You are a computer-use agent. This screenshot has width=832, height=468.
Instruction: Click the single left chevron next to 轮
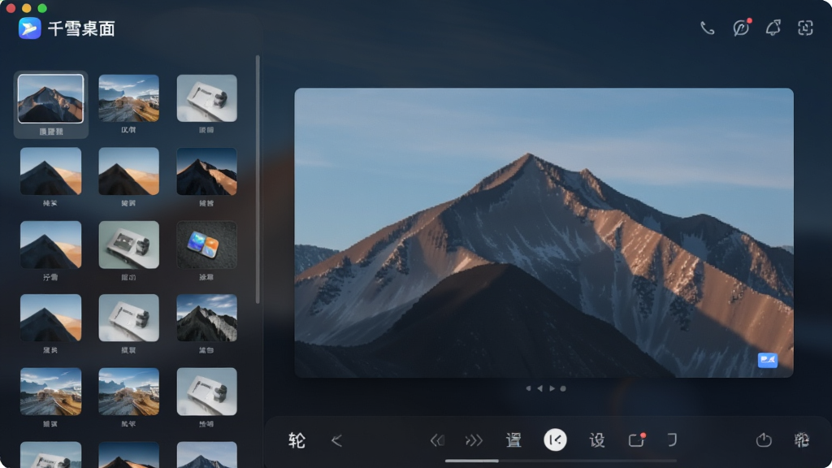coord(336,440)
